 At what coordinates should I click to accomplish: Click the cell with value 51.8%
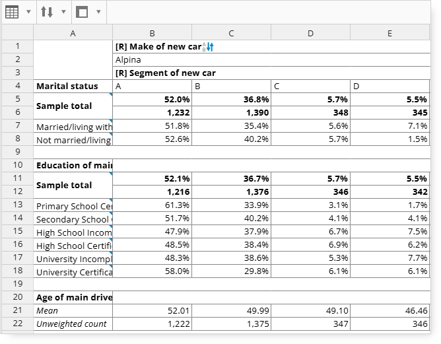pyautogui.click(x=152, y=125)
